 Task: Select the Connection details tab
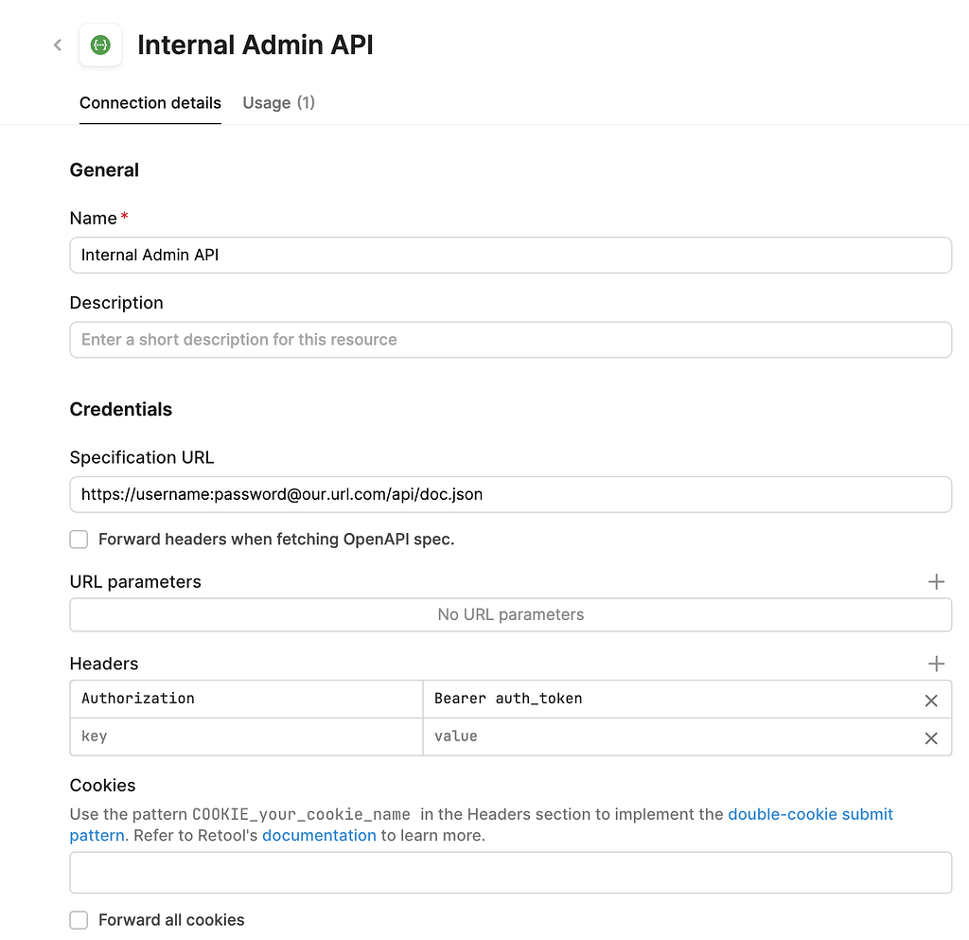pos(150,102)
